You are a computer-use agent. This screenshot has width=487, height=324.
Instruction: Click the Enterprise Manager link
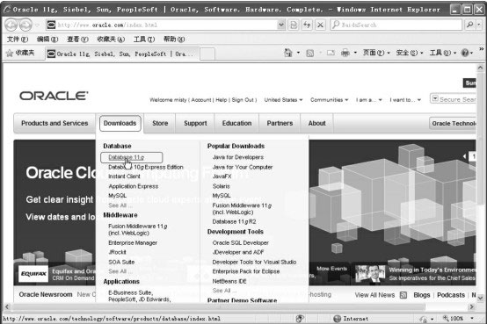[133, 242]
